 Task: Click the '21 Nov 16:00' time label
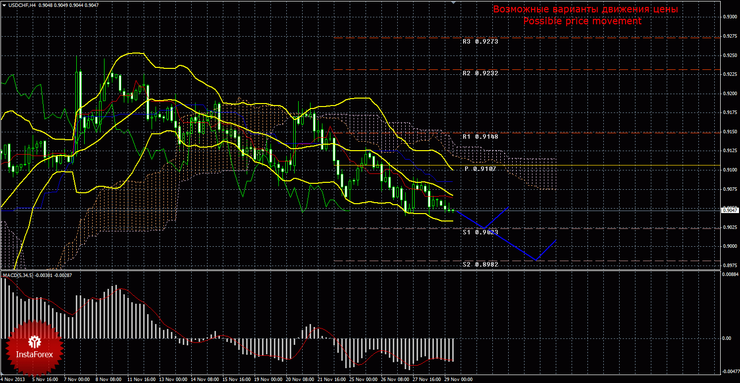coord(333,380)
